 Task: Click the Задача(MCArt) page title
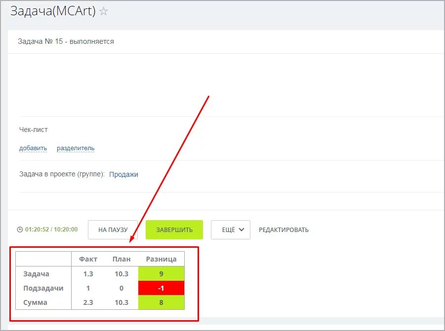click(x=53, y=11)
